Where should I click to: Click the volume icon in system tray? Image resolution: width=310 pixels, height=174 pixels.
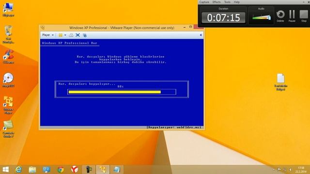click(x=290, y=170)
